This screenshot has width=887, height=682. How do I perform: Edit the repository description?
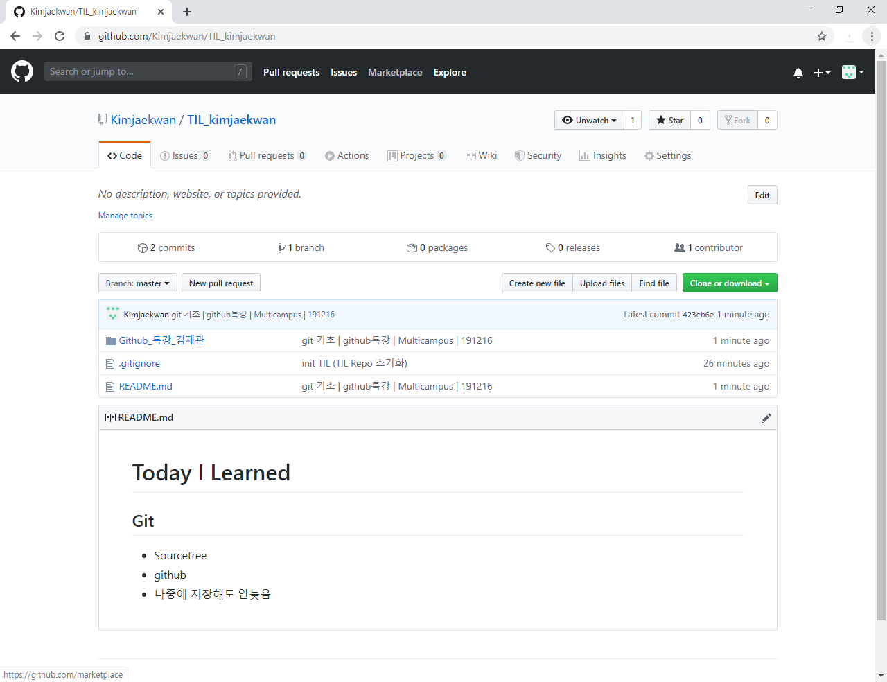coord(762,195)
